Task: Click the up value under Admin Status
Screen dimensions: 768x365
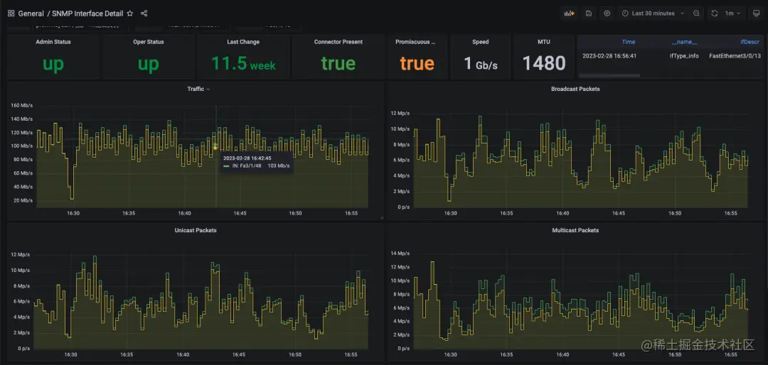Action: (53, 64)
